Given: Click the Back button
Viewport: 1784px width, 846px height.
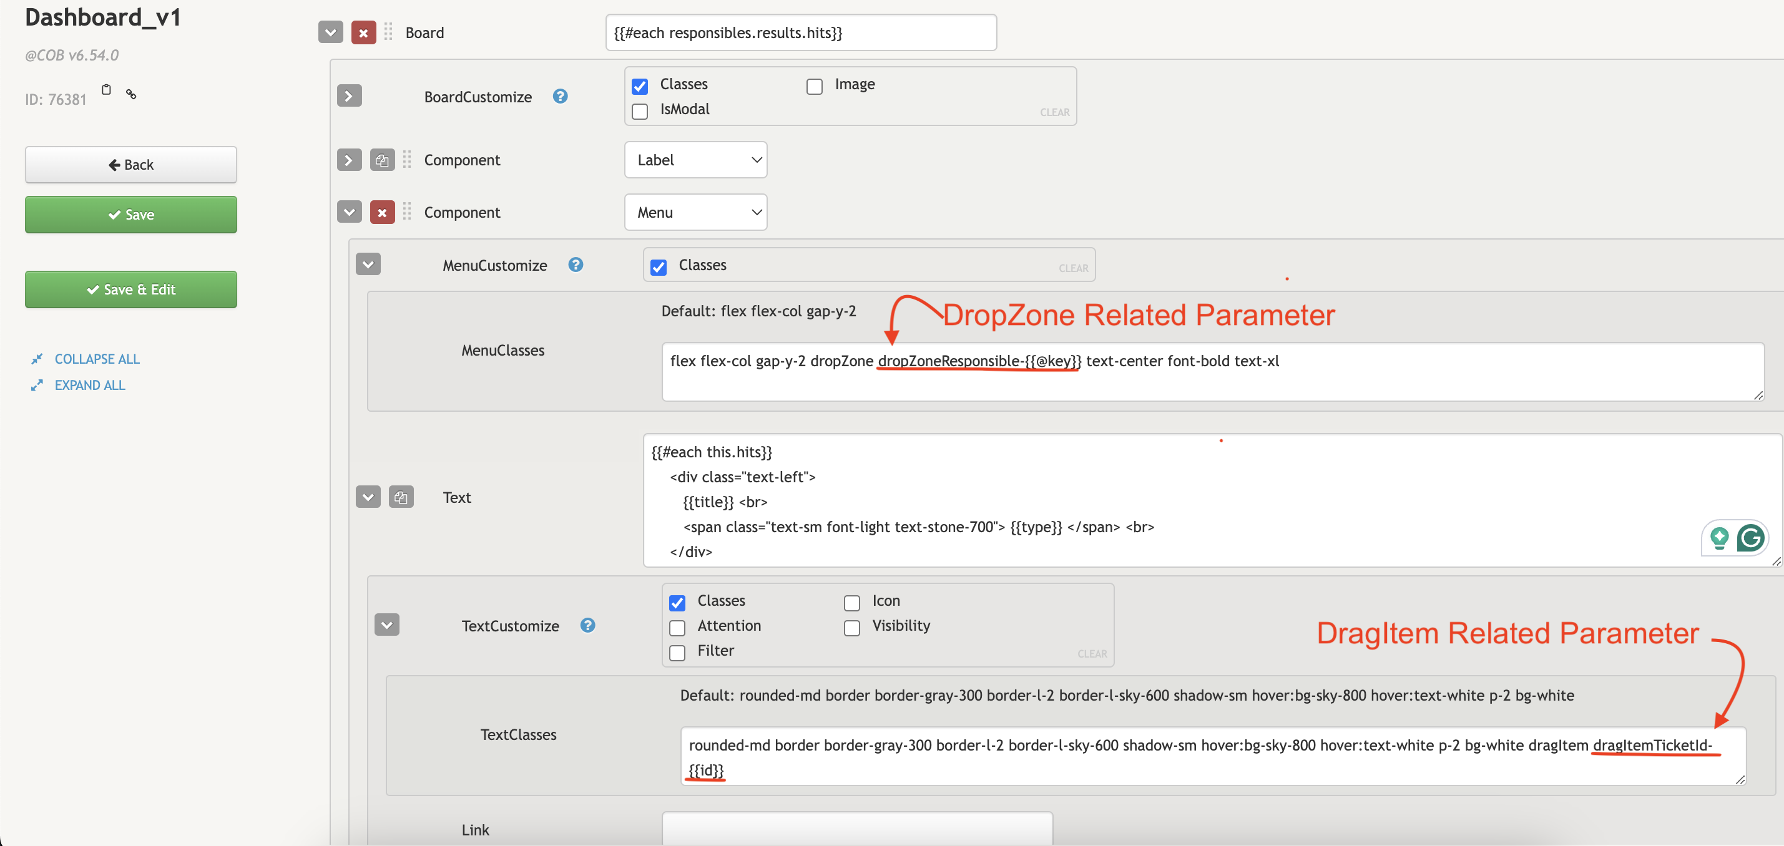Looking at the screenshot, I should [131, 164].
